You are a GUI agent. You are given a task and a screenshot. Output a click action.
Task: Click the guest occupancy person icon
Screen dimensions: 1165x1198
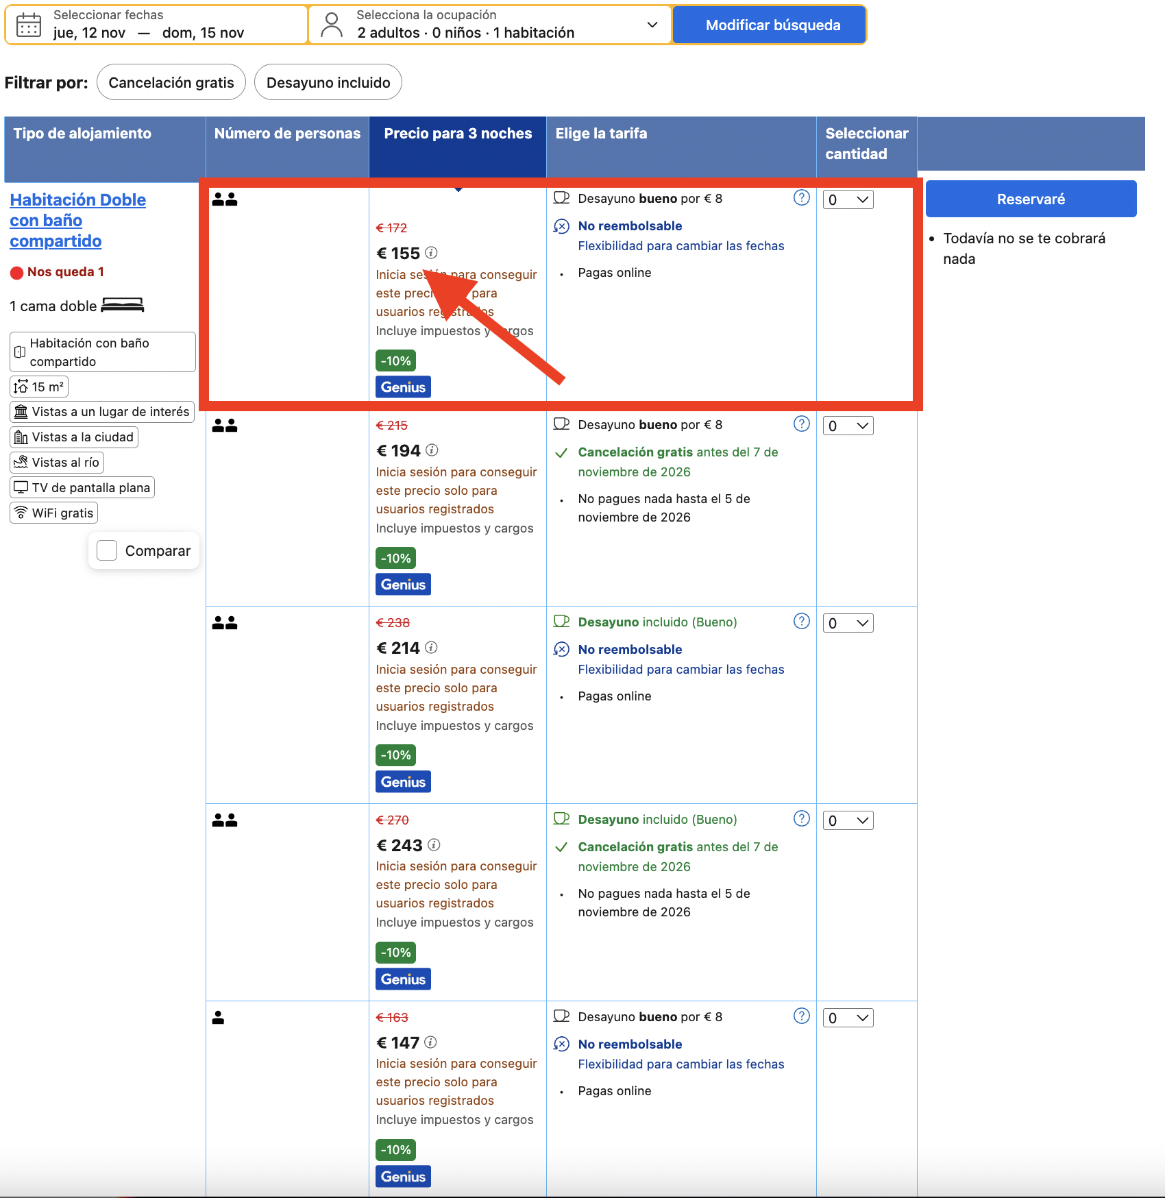[332, 25]
